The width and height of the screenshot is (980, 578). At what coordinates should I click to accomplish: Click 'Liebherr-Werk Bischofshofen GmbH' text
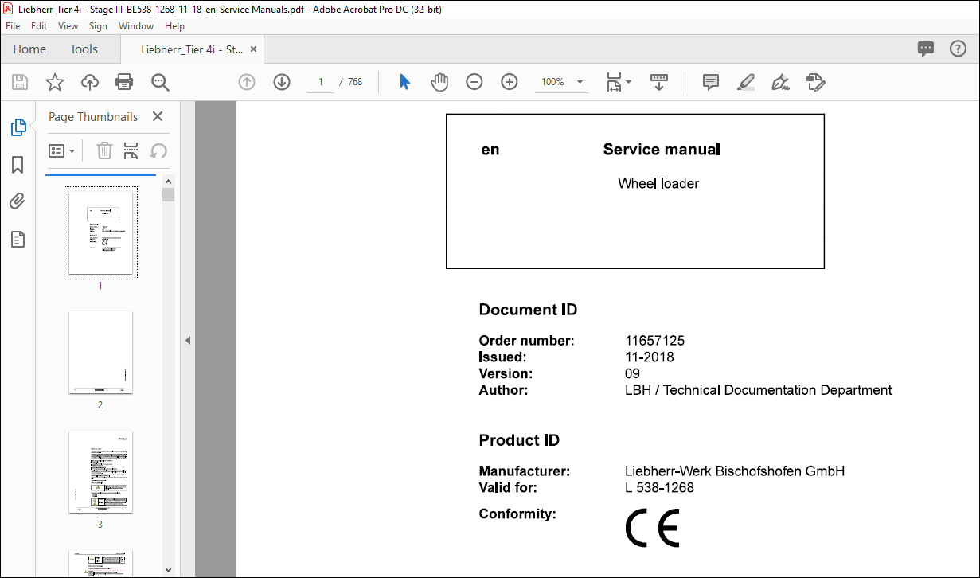coord(735,471)
